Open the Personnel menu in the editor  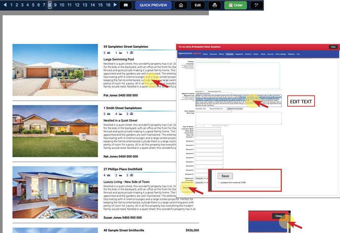[x=213, y=54]
